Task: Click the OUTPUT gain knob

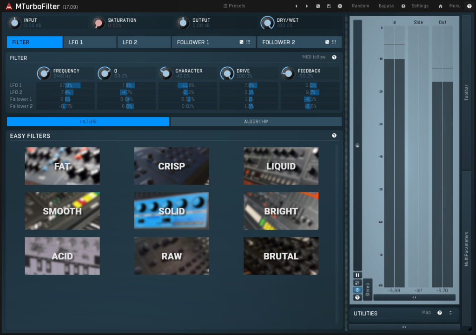Action: point(183,22)
